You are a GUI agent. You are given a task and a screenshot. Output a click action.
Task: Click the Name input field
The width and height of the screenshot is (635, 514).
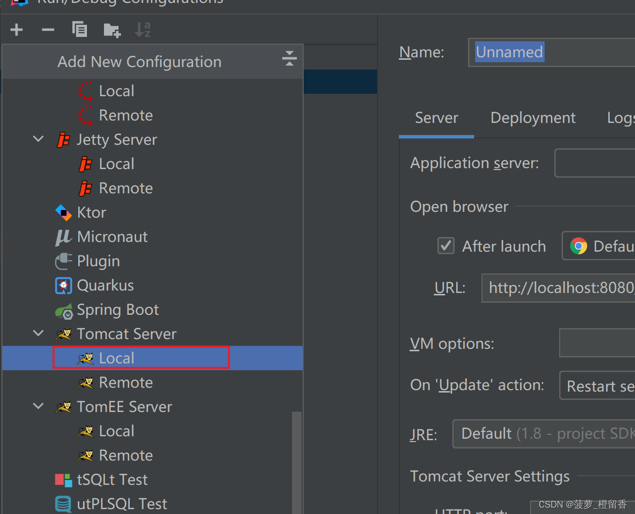tap(551, 52)
